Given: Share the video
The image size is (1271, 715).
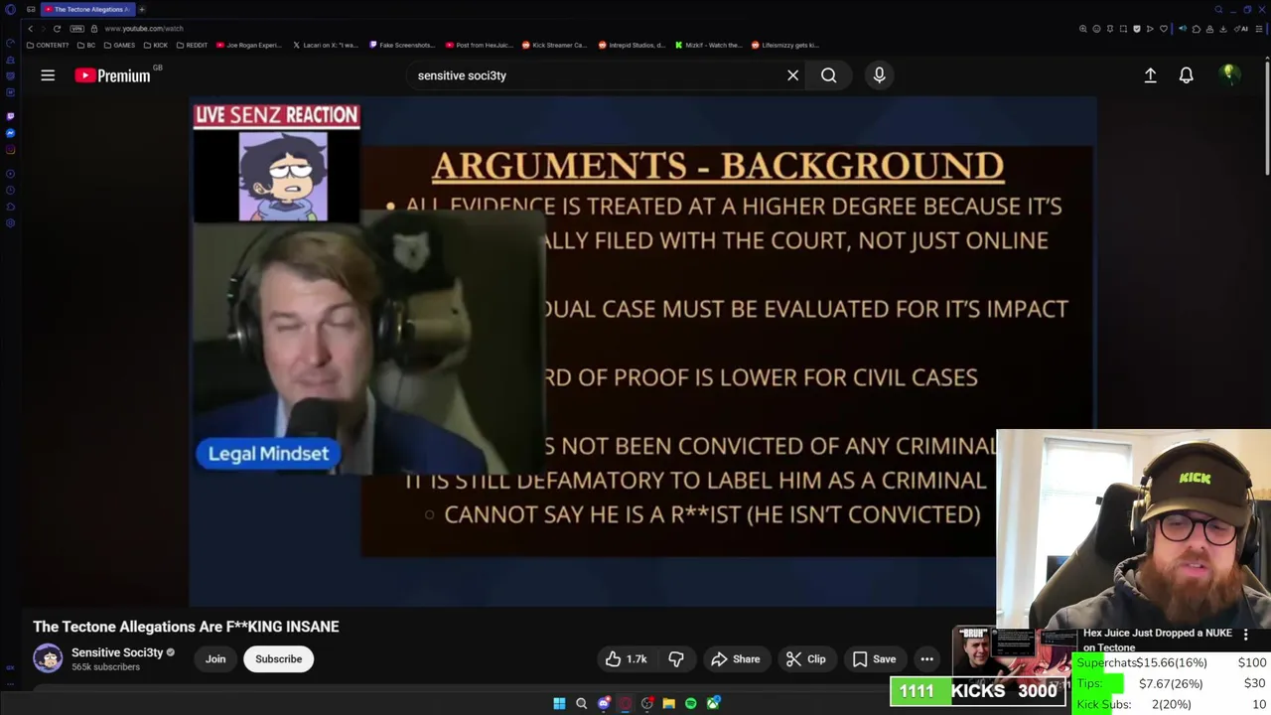Looking at the screenshot, I should tap(736, 659).
